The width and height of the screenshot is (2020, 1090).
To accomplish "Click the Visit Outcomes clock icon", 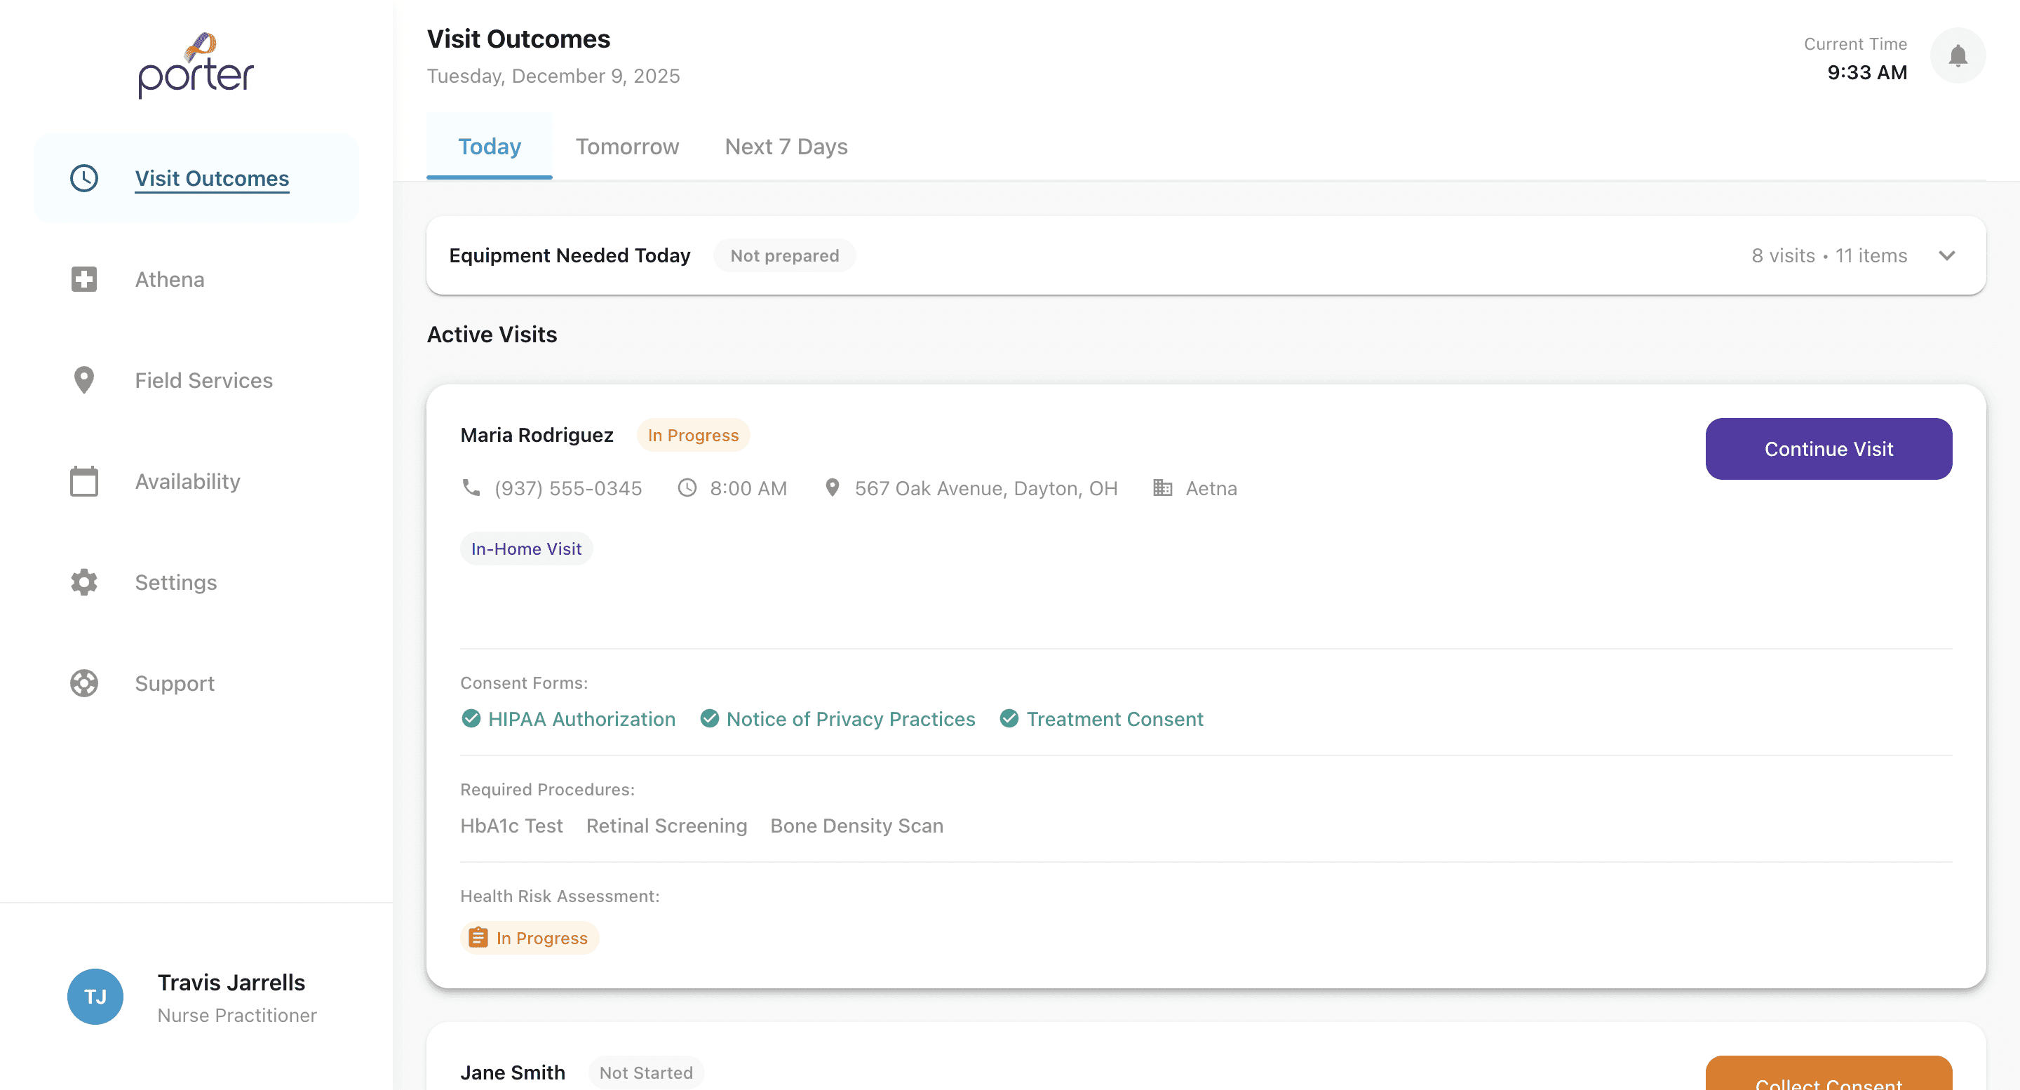I will [84, 178].
